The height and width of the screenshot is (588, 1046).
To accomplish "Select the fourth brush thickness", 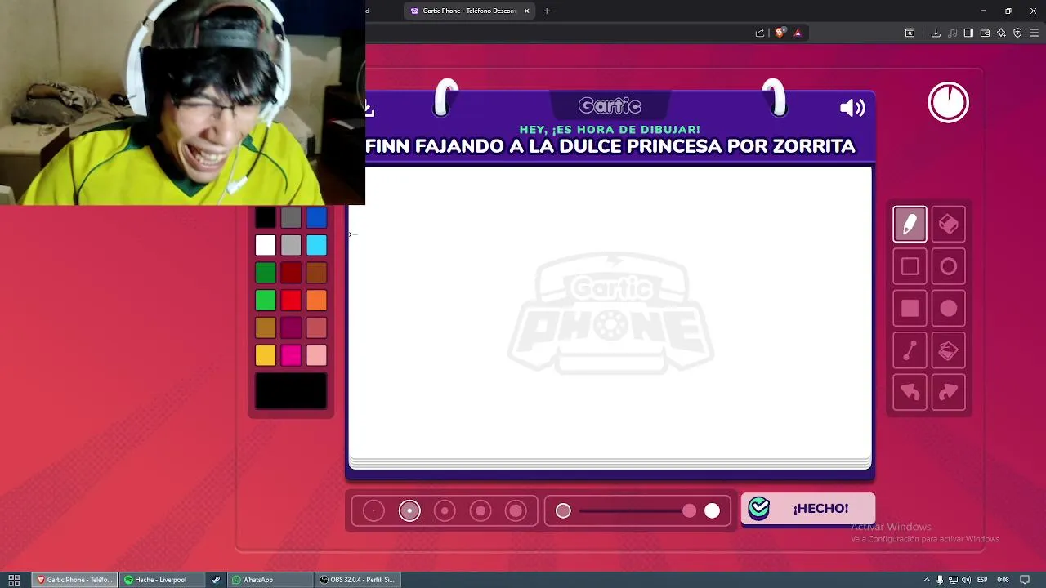I will [x=481, y=510].
